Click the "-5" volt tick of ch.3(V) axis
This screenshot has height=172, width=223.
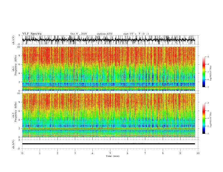(19, 149)
